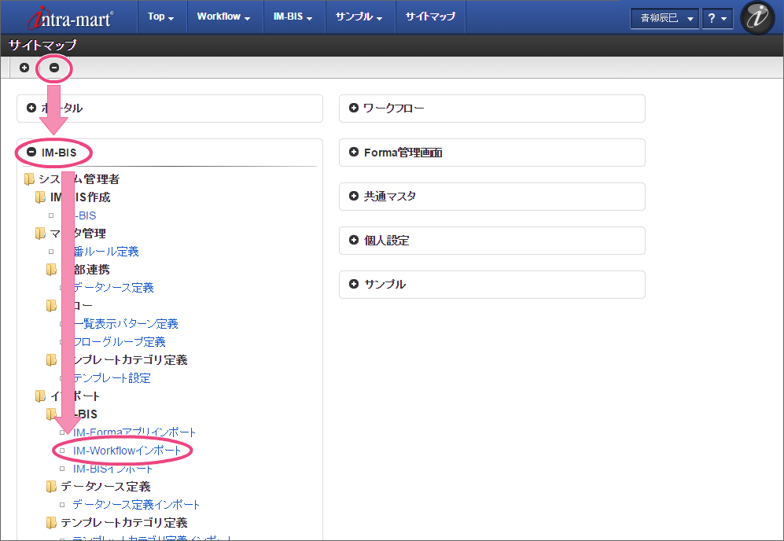Expand the Forma管理画面 section
This screenshot has width=784, height=541.
coord(354,152)
